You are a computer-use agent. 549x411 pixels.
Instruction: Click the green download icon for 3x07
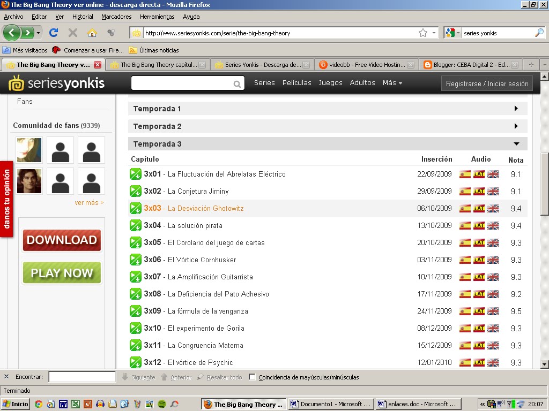coord(136,277)
